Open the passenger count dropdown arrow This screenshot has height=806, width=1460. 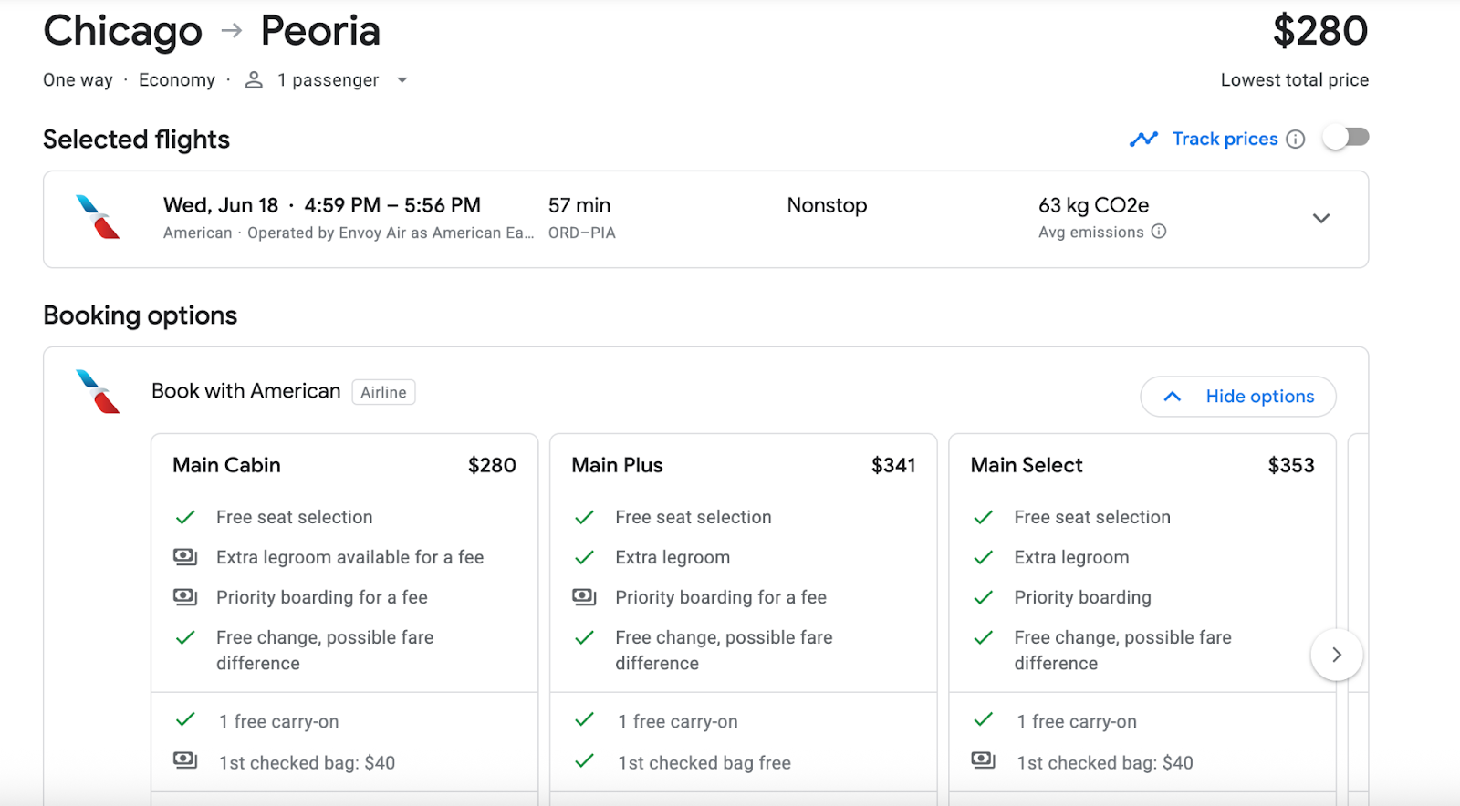pyautogui.click(x=401, y=80)
